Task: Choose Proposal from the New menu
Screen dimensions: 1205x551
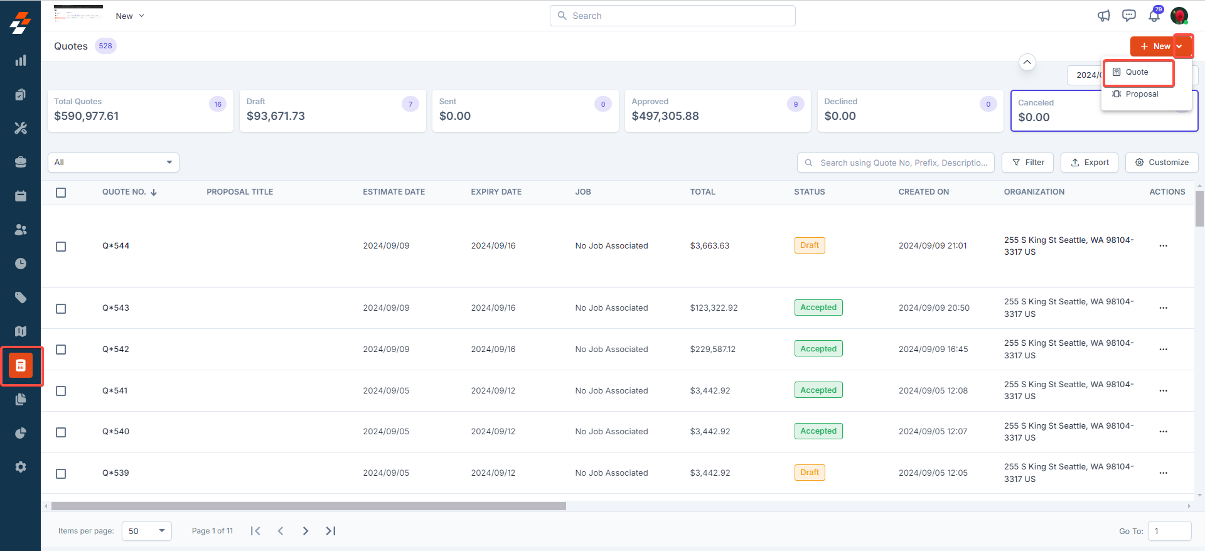Action: (x=1141, y=94)
